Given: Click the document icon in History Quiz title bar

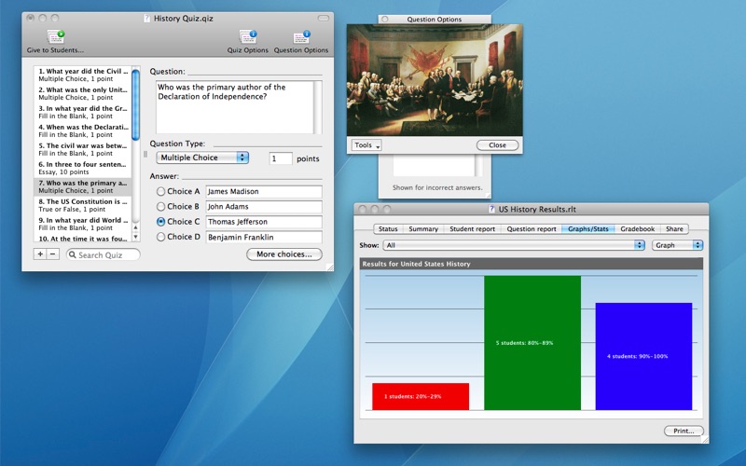Looking at the screenshot, I should 147,19.
